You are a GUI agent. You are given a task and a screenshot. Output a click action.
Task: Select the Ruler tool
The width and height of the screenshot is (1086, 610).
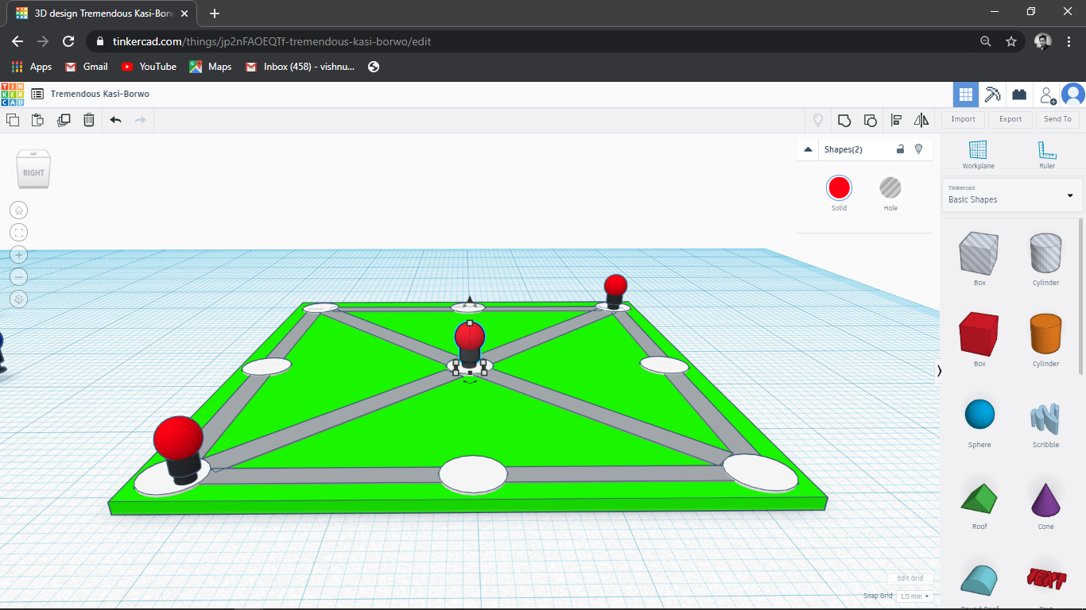coord(1047,154)
